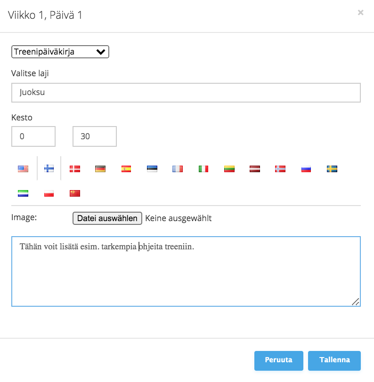The height and width of the screenshot is (382, 374).
Task: Cancel with the Peruuta button
Action: (279, 360)
